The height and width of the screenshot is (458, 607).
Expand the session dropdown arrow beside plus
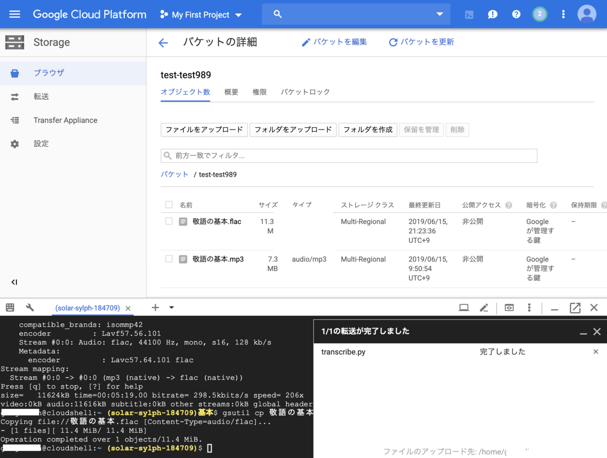171,308
